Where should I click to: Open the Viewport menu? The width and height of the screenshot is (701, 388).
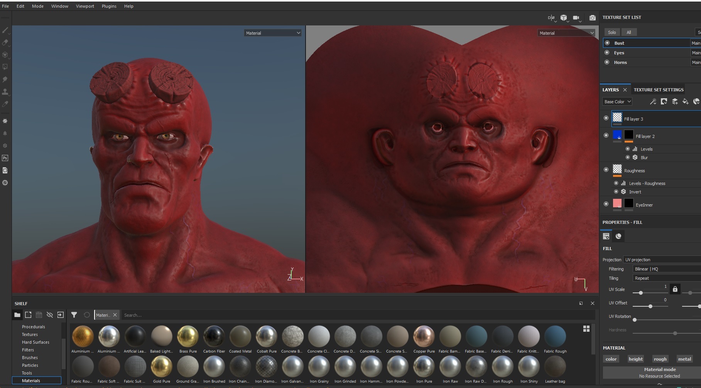85,6
